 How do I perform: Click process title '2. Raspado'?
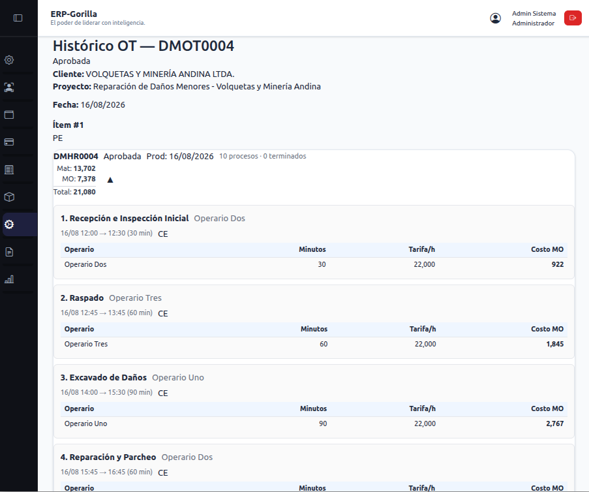click(82, 298)
